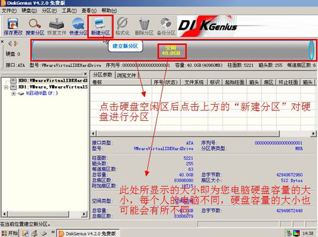Launch 快速分区 quick partition tool
Screen dimensions: 318x237
click(78, 27)
